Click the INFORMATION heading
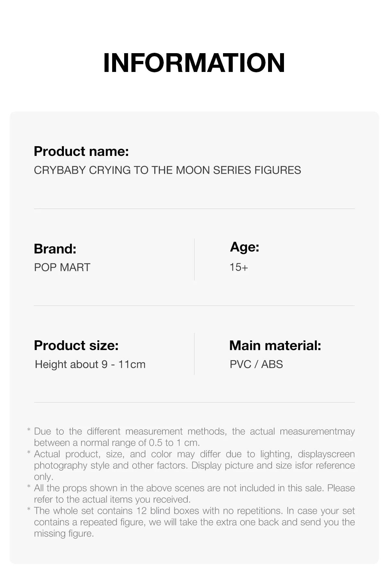The image size is (389, 585). tap(194, 63)
